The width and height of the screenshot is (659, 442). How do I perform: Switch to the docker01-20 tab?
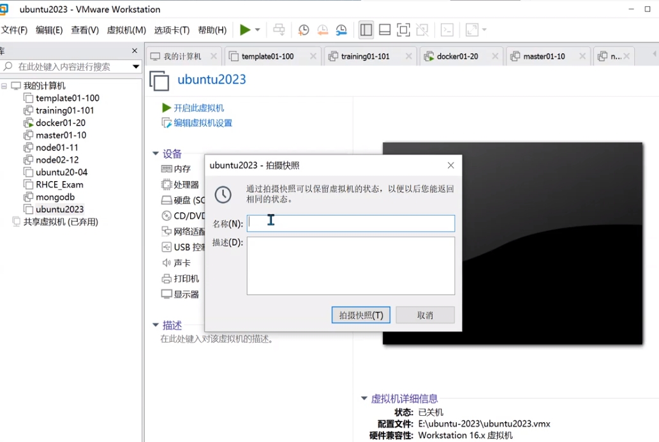tap(457, 56)
